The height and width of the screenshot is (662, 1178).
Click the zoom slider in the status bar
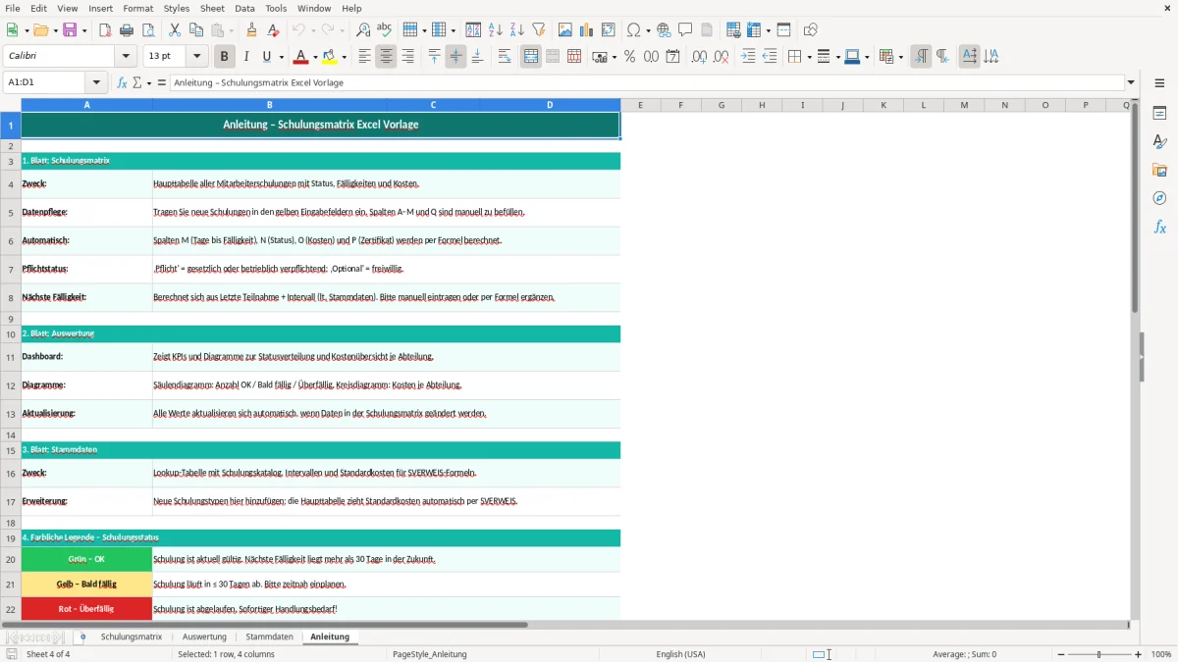click(1098, 654)
